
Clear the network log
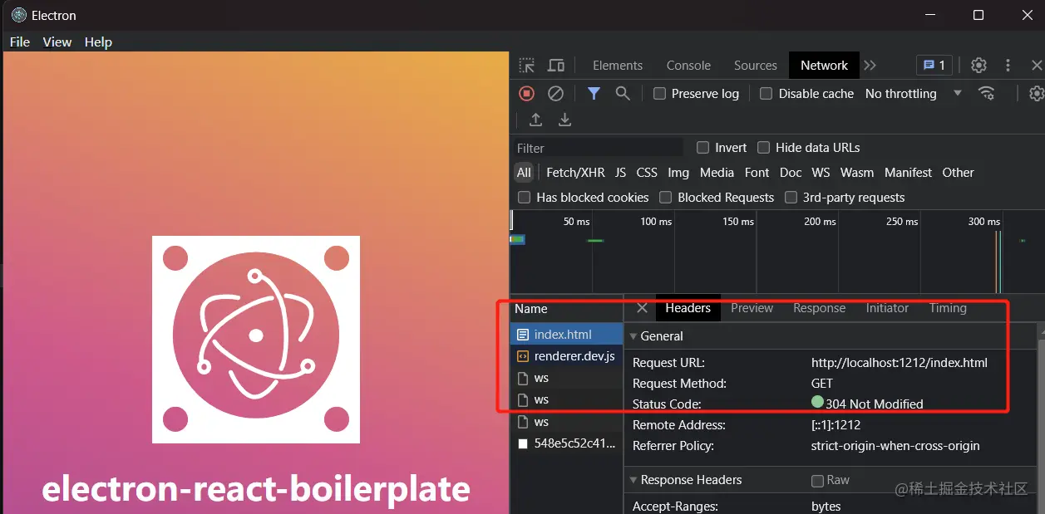pos(555,94)
